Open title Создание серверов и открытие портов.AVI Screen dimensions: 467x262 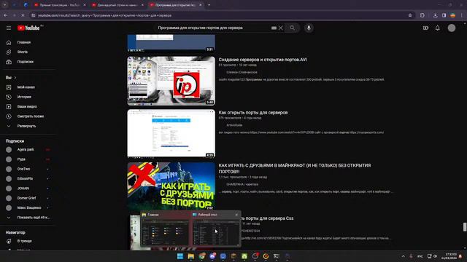coord(263,60)
